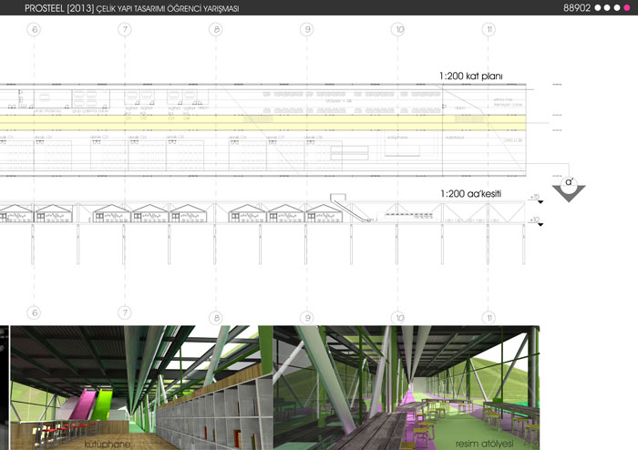
Task: Select the first white dot in header
Action: point(597,7)
